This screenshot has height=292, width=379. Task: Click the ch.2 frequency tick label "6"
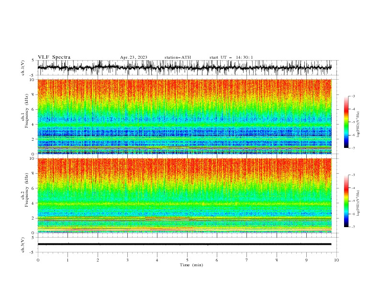tap(33, 188)
